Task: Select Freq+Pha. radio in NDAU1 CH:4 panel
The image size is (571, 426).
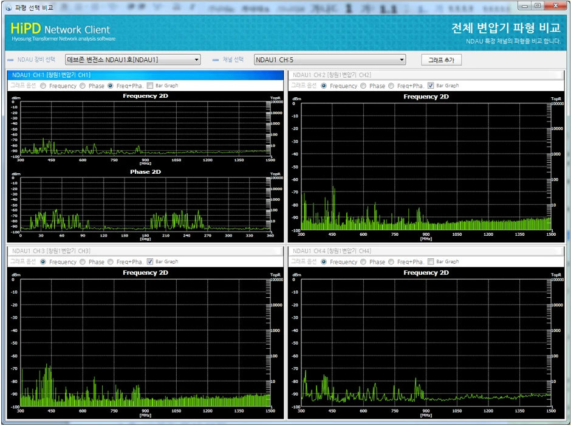Action: coord(391,262)
